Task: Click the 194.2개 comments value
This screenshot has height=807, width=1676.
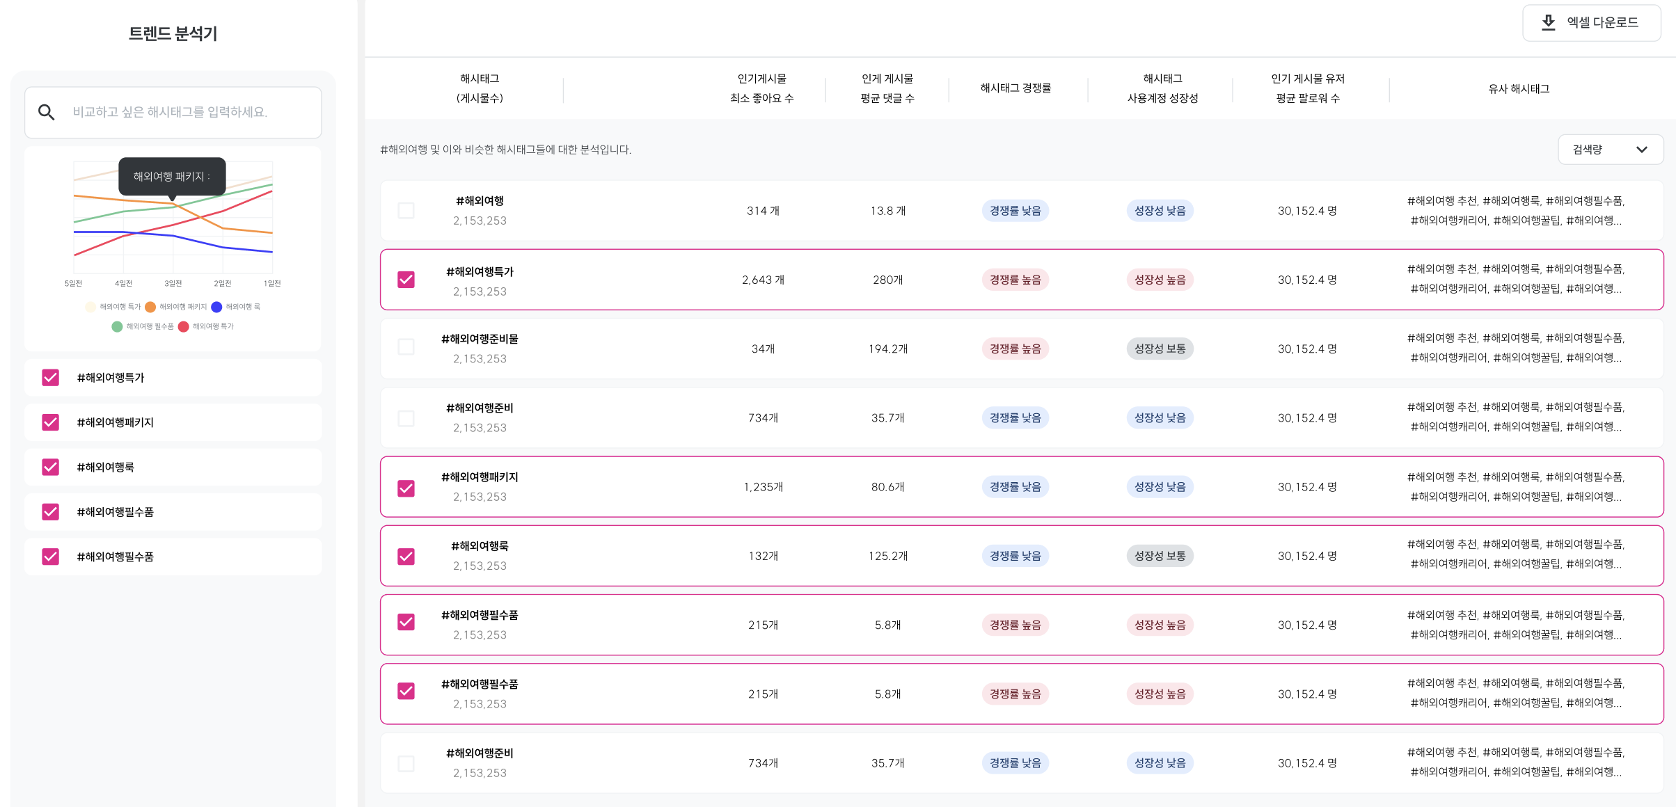Action: coord(888,349)
